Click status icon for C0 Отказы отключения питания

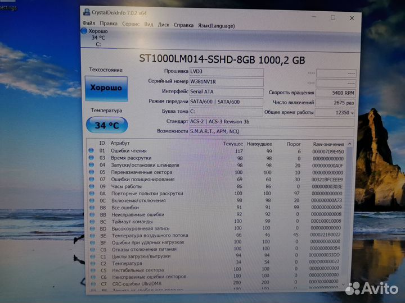point(93,249)
